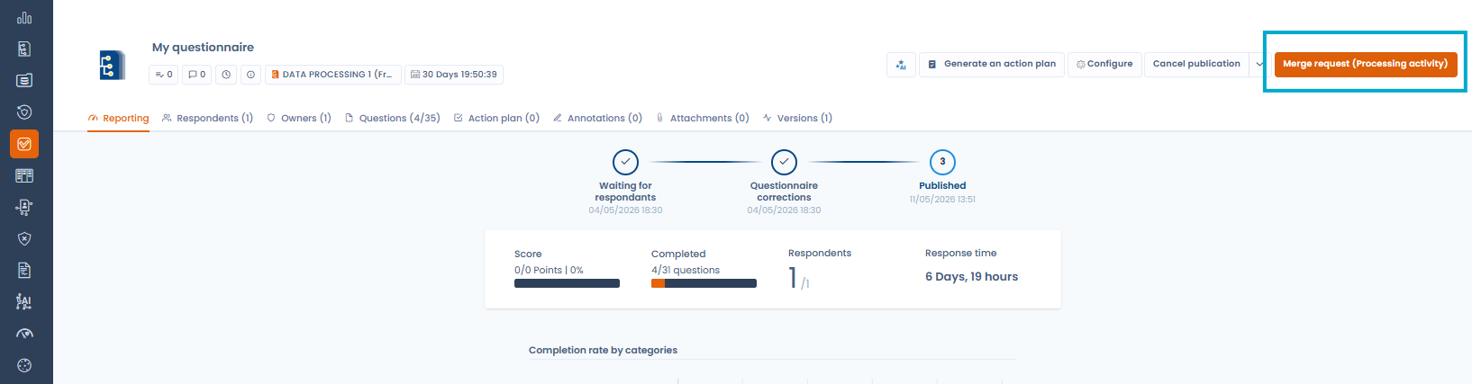The height and width of the screenshot is (384, 1472).
Task: Switch to the Versions (1) tab
Action: click(797, 119)
